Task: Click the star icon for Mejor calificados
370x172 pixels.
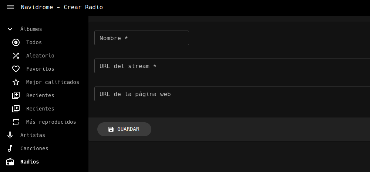Action: [16, 82]
